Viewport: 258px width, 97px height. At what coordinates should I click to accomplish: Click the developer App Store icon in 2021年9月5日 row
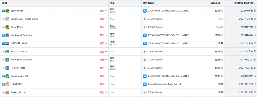[145, 11]
